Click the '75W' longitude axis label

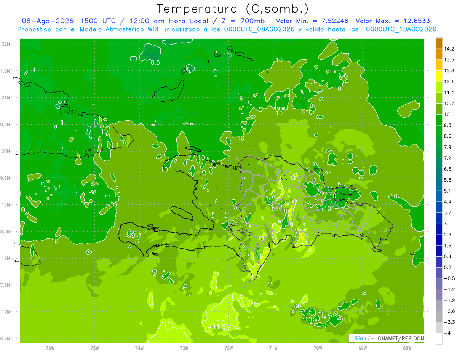[95, 347]
